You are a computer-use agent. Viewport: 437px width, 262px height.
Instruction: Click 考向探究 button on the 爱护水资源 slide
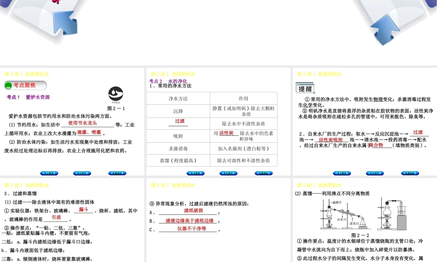[82, 173]
